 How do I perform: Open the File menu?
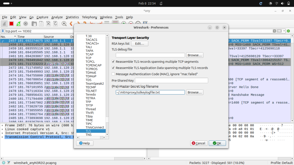(x=5, y=17)
